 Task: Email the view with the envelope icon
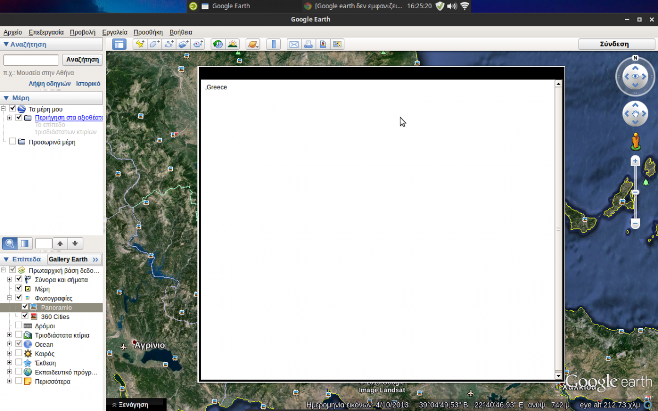pyautogui.click(x=294, y=44)
